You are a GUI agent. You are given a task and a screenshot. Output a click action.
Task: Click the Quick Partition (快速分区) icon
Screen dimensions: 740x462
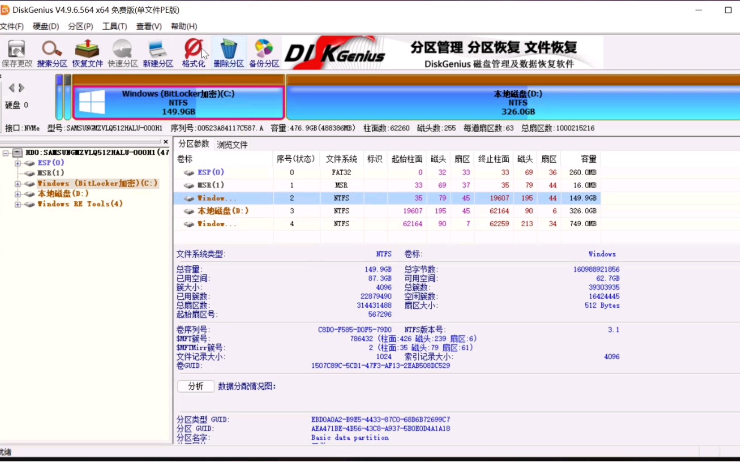coord(123,53)
